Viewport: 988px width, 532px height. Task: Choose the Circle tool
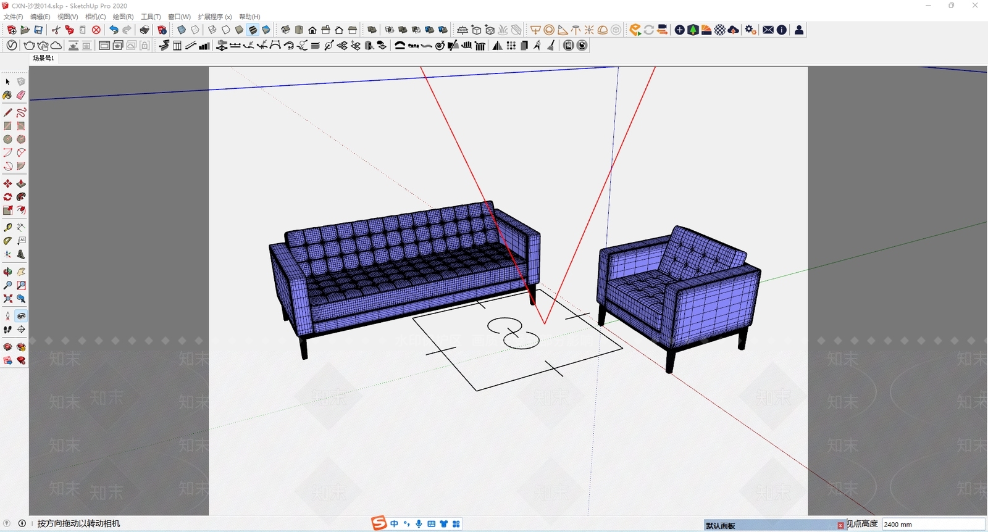pos(7,139)
